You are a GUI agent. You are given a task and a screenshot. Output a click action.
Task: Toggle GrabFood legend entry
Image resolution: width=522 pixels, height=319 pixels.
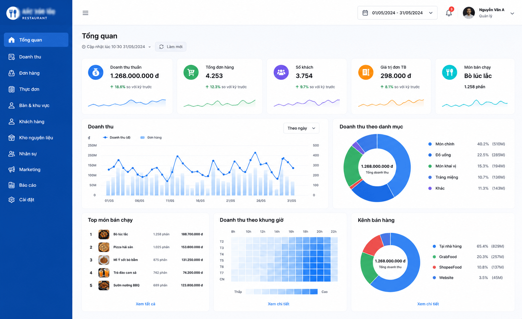click(x=445, y=257)
